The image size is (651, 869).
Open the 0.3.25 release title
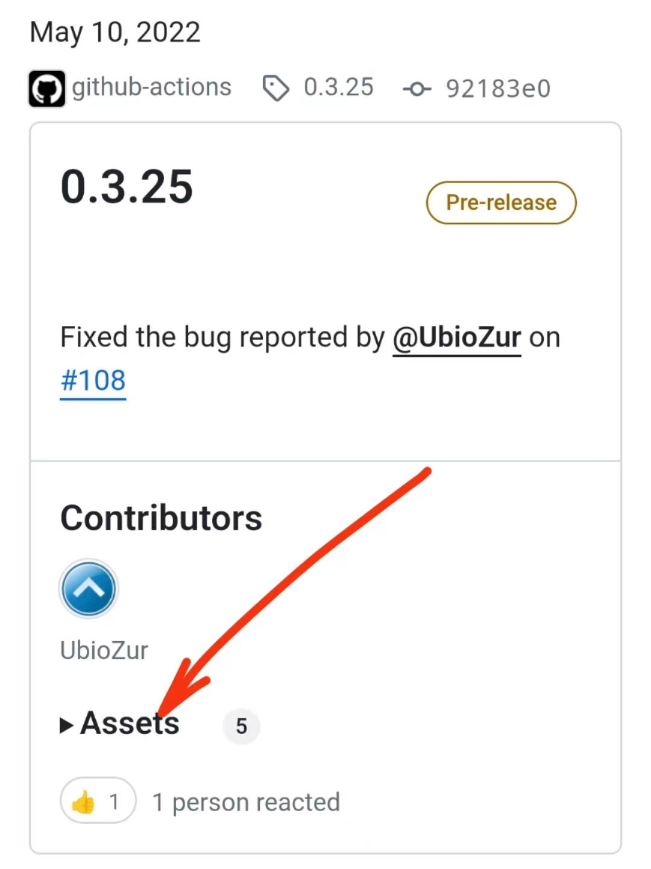(127, 187)
